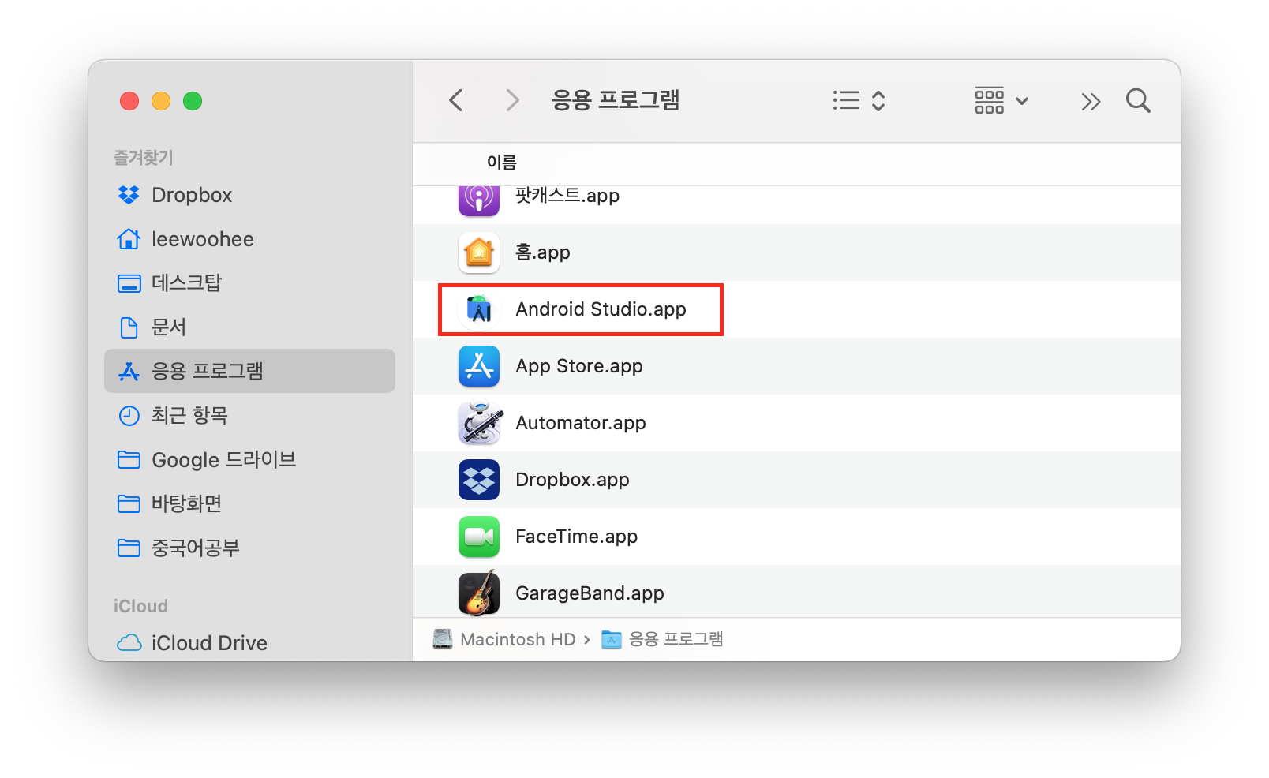The width and height of the screenshot is (1269, 778).
Task: Change view mode with list view selector
Action: pyautogui.click(x=859, y=101)
